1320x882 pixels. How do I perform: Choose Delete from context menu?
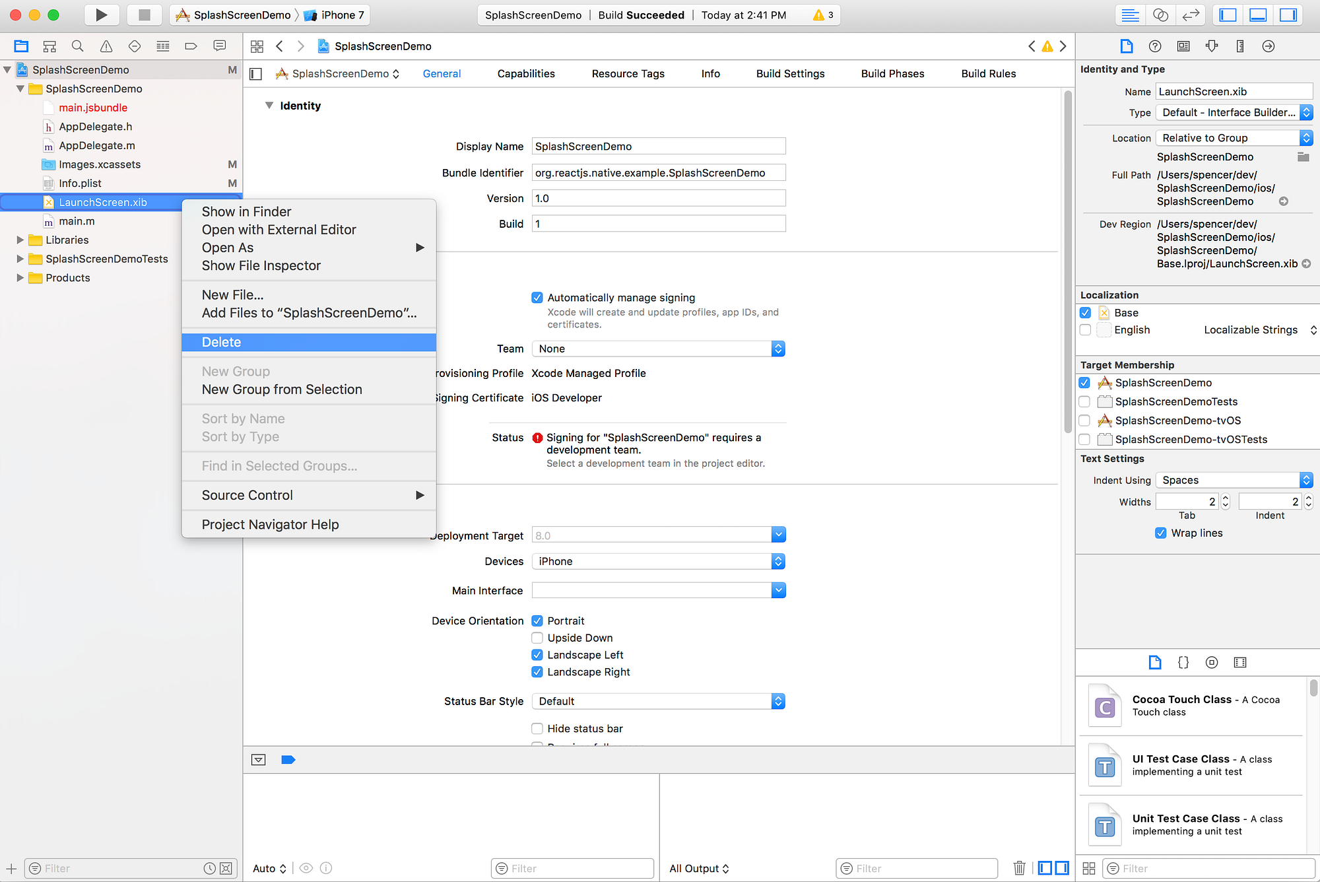[x=222, y=342]
